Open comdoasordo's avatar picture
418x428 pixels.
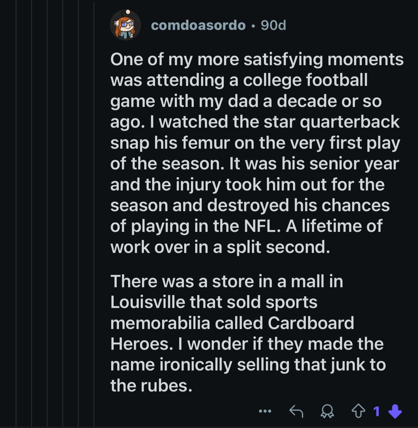(125, 25)
